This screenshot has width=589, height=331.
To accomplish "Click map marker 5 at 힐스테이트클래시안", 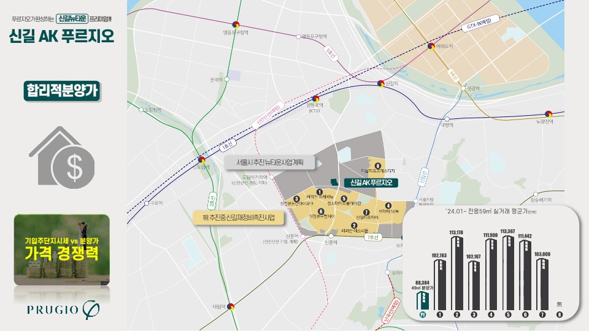I will click(344, 199).
